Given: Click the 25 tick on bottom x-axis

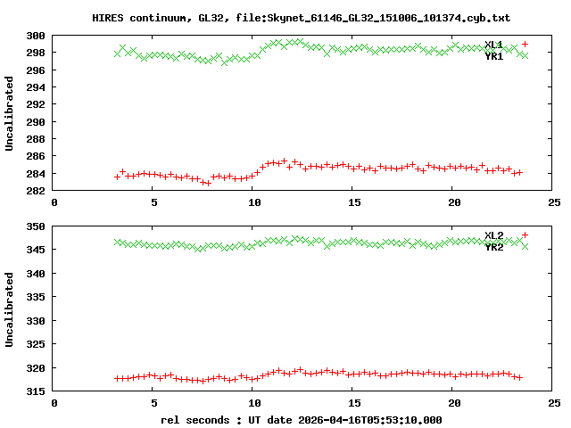Looking at the screenshot, I should pyautogui.click(x=552, y=402).
